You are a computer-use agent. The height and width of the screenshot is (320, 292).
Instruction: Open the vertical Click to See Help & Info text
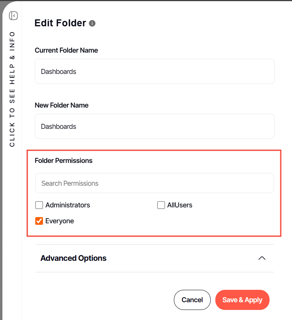[12, 89]
